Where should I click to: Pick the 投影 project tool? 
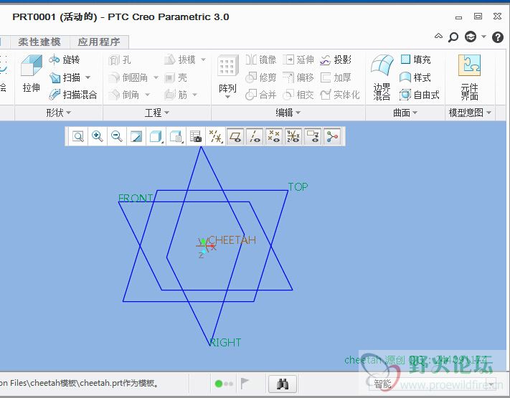coord(336,60)
